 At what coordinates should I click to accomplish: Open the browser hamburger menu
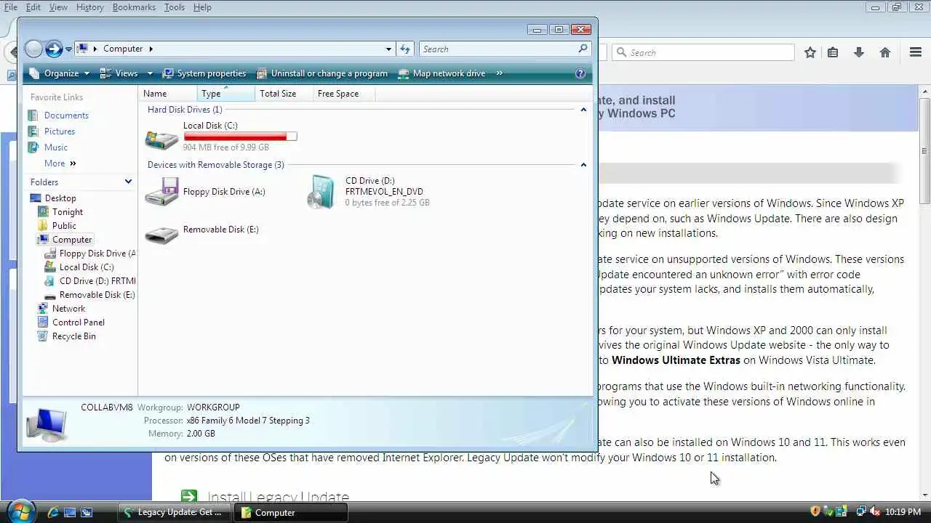[916, 52]
